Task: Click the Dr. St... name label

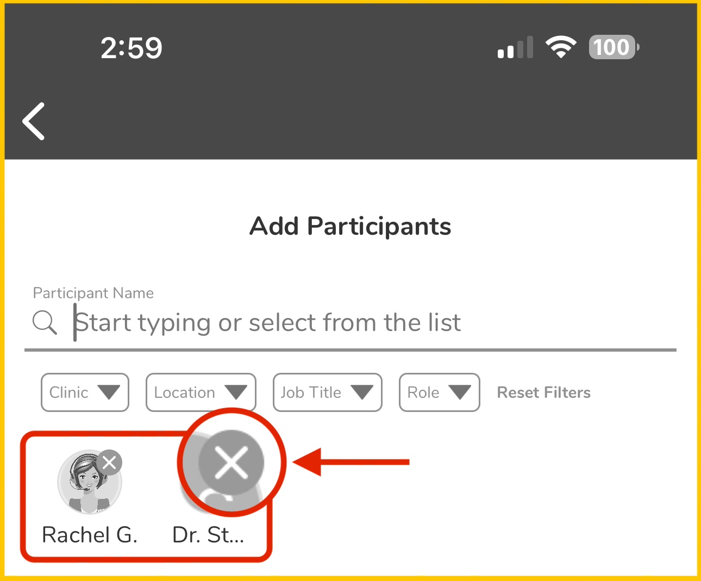Action: pos(208,535)
